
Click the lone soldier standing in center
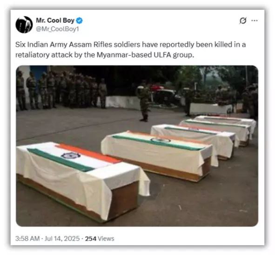point(144,101)
